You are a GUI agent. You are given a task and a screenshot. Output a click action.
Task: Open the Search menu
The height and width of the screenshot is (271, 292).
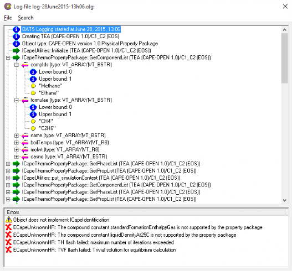pos(25,18)
